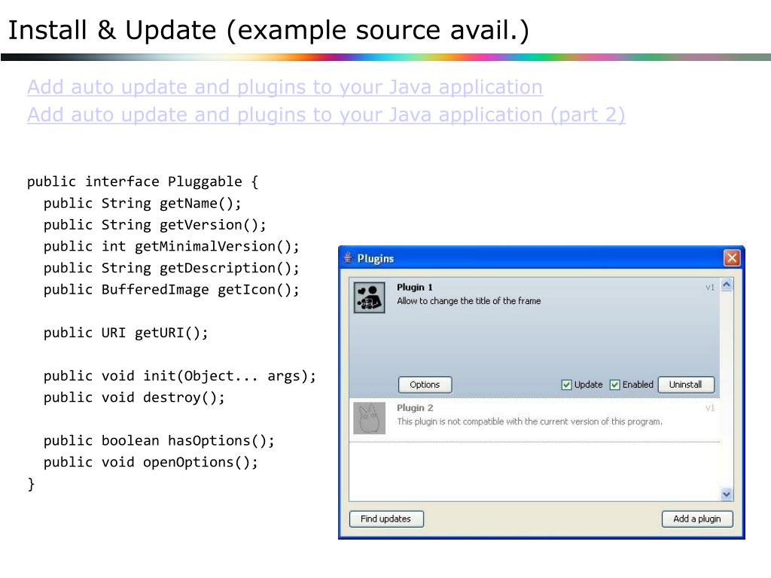Click the v1 version label of Plugin 2

710,408
